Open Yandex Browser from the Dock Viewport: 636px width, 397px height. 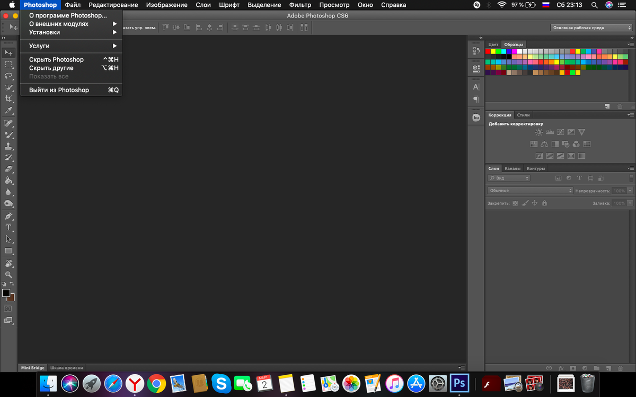[x=135, y=383]
